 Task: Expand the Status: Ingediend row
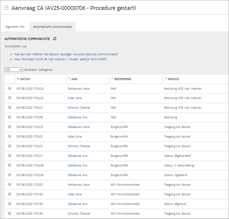(10, 175)
